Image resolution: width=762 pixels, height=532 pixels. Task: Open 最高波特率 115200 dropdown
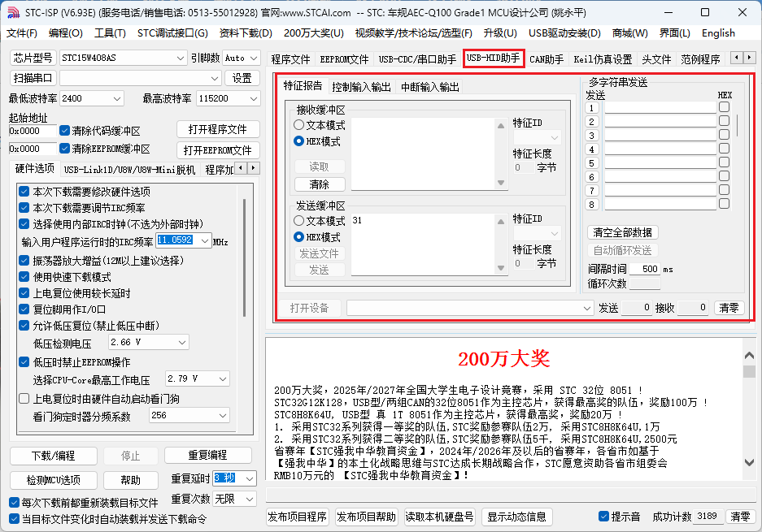pyautogui.click(x=229, y=98)
